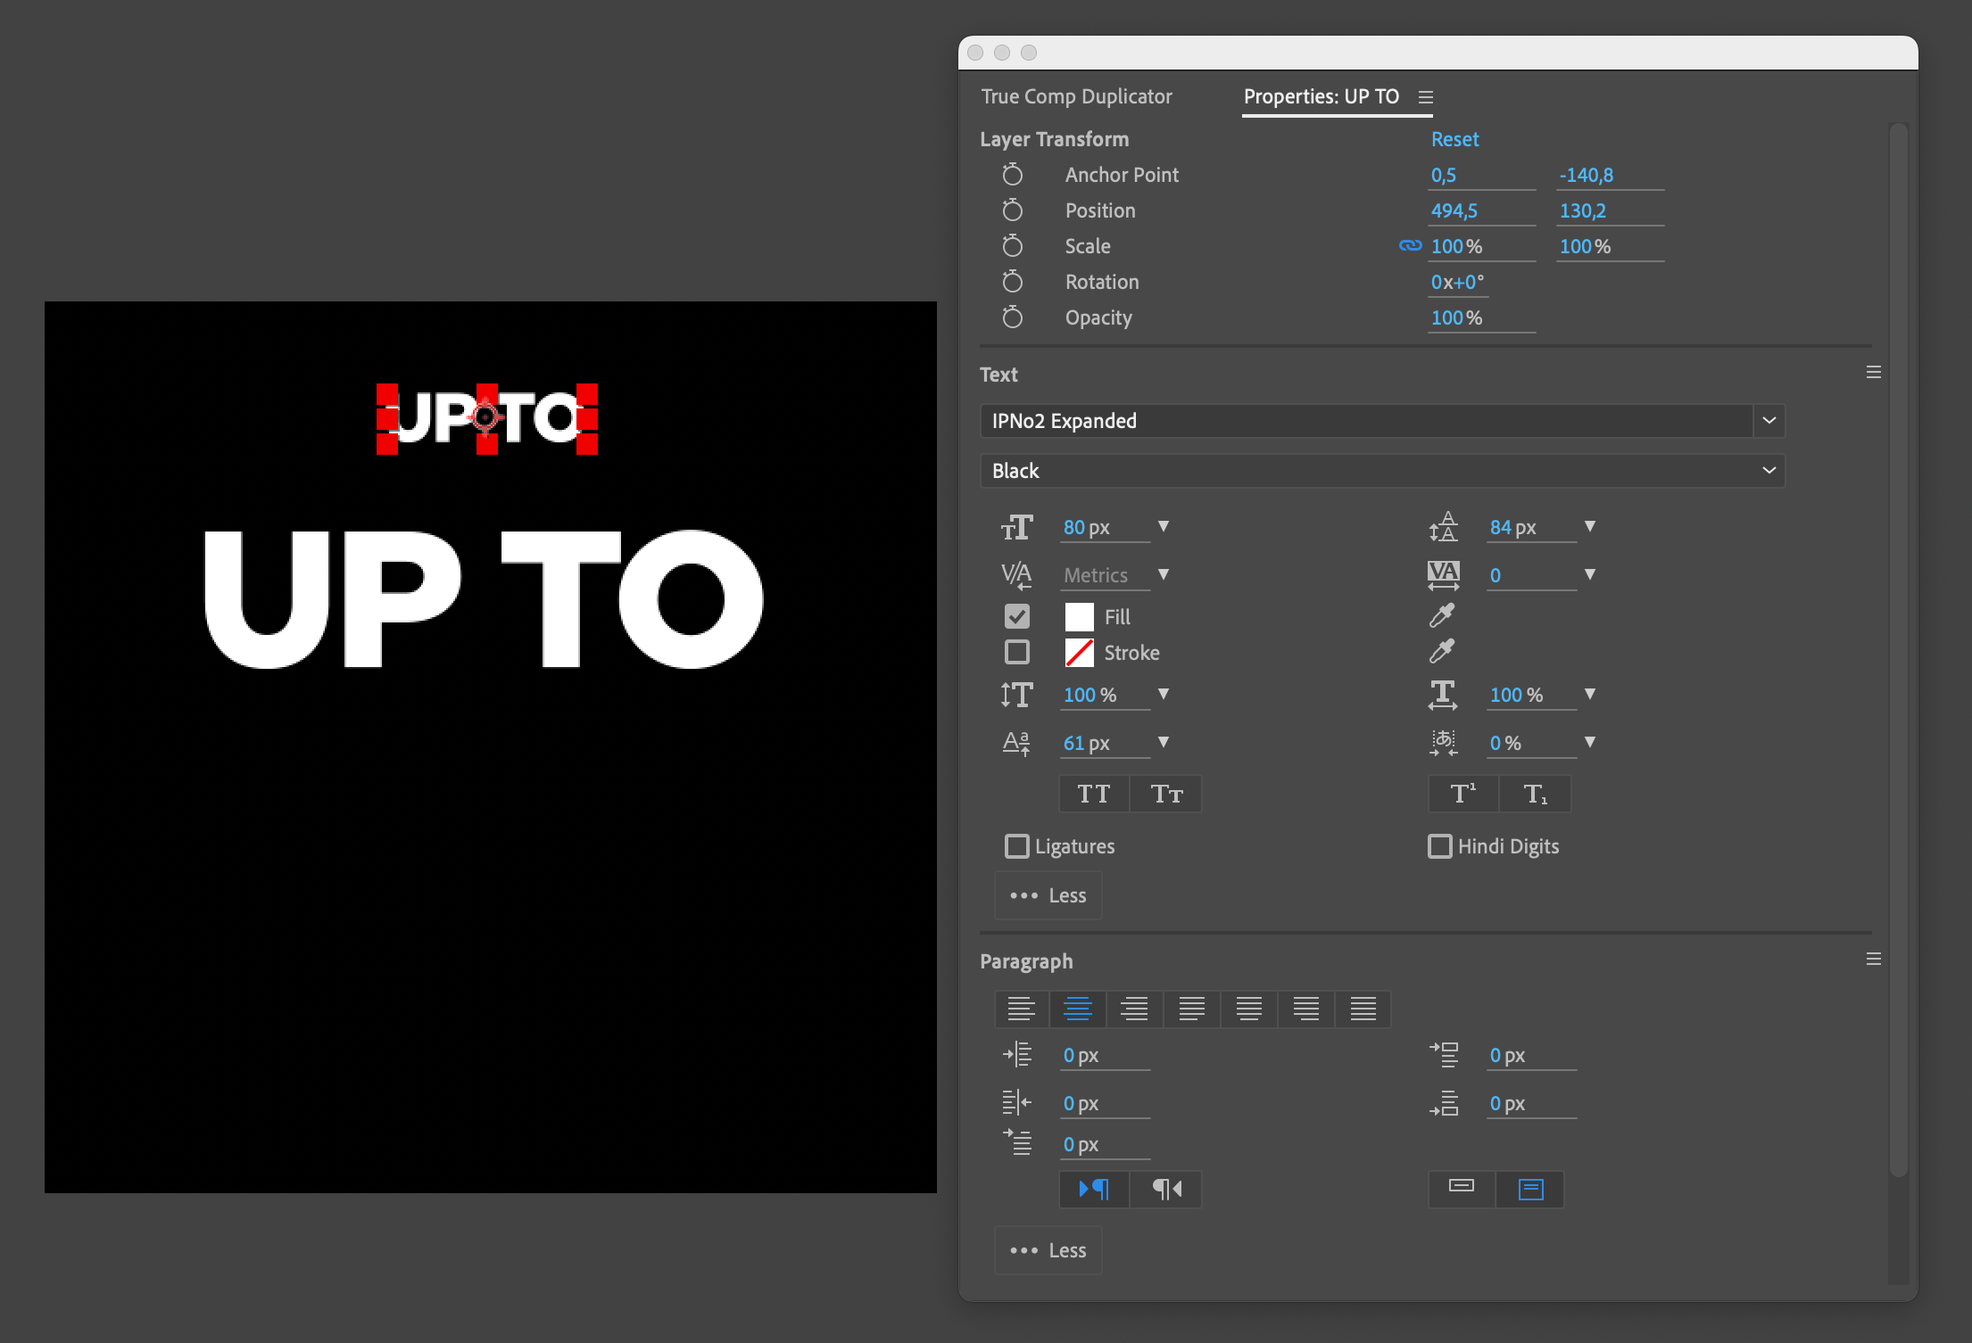Collapse Text options with the Less button
Viewport: 1972px width, 1343px height.
pyautogui.click(x=1048, y=894)
